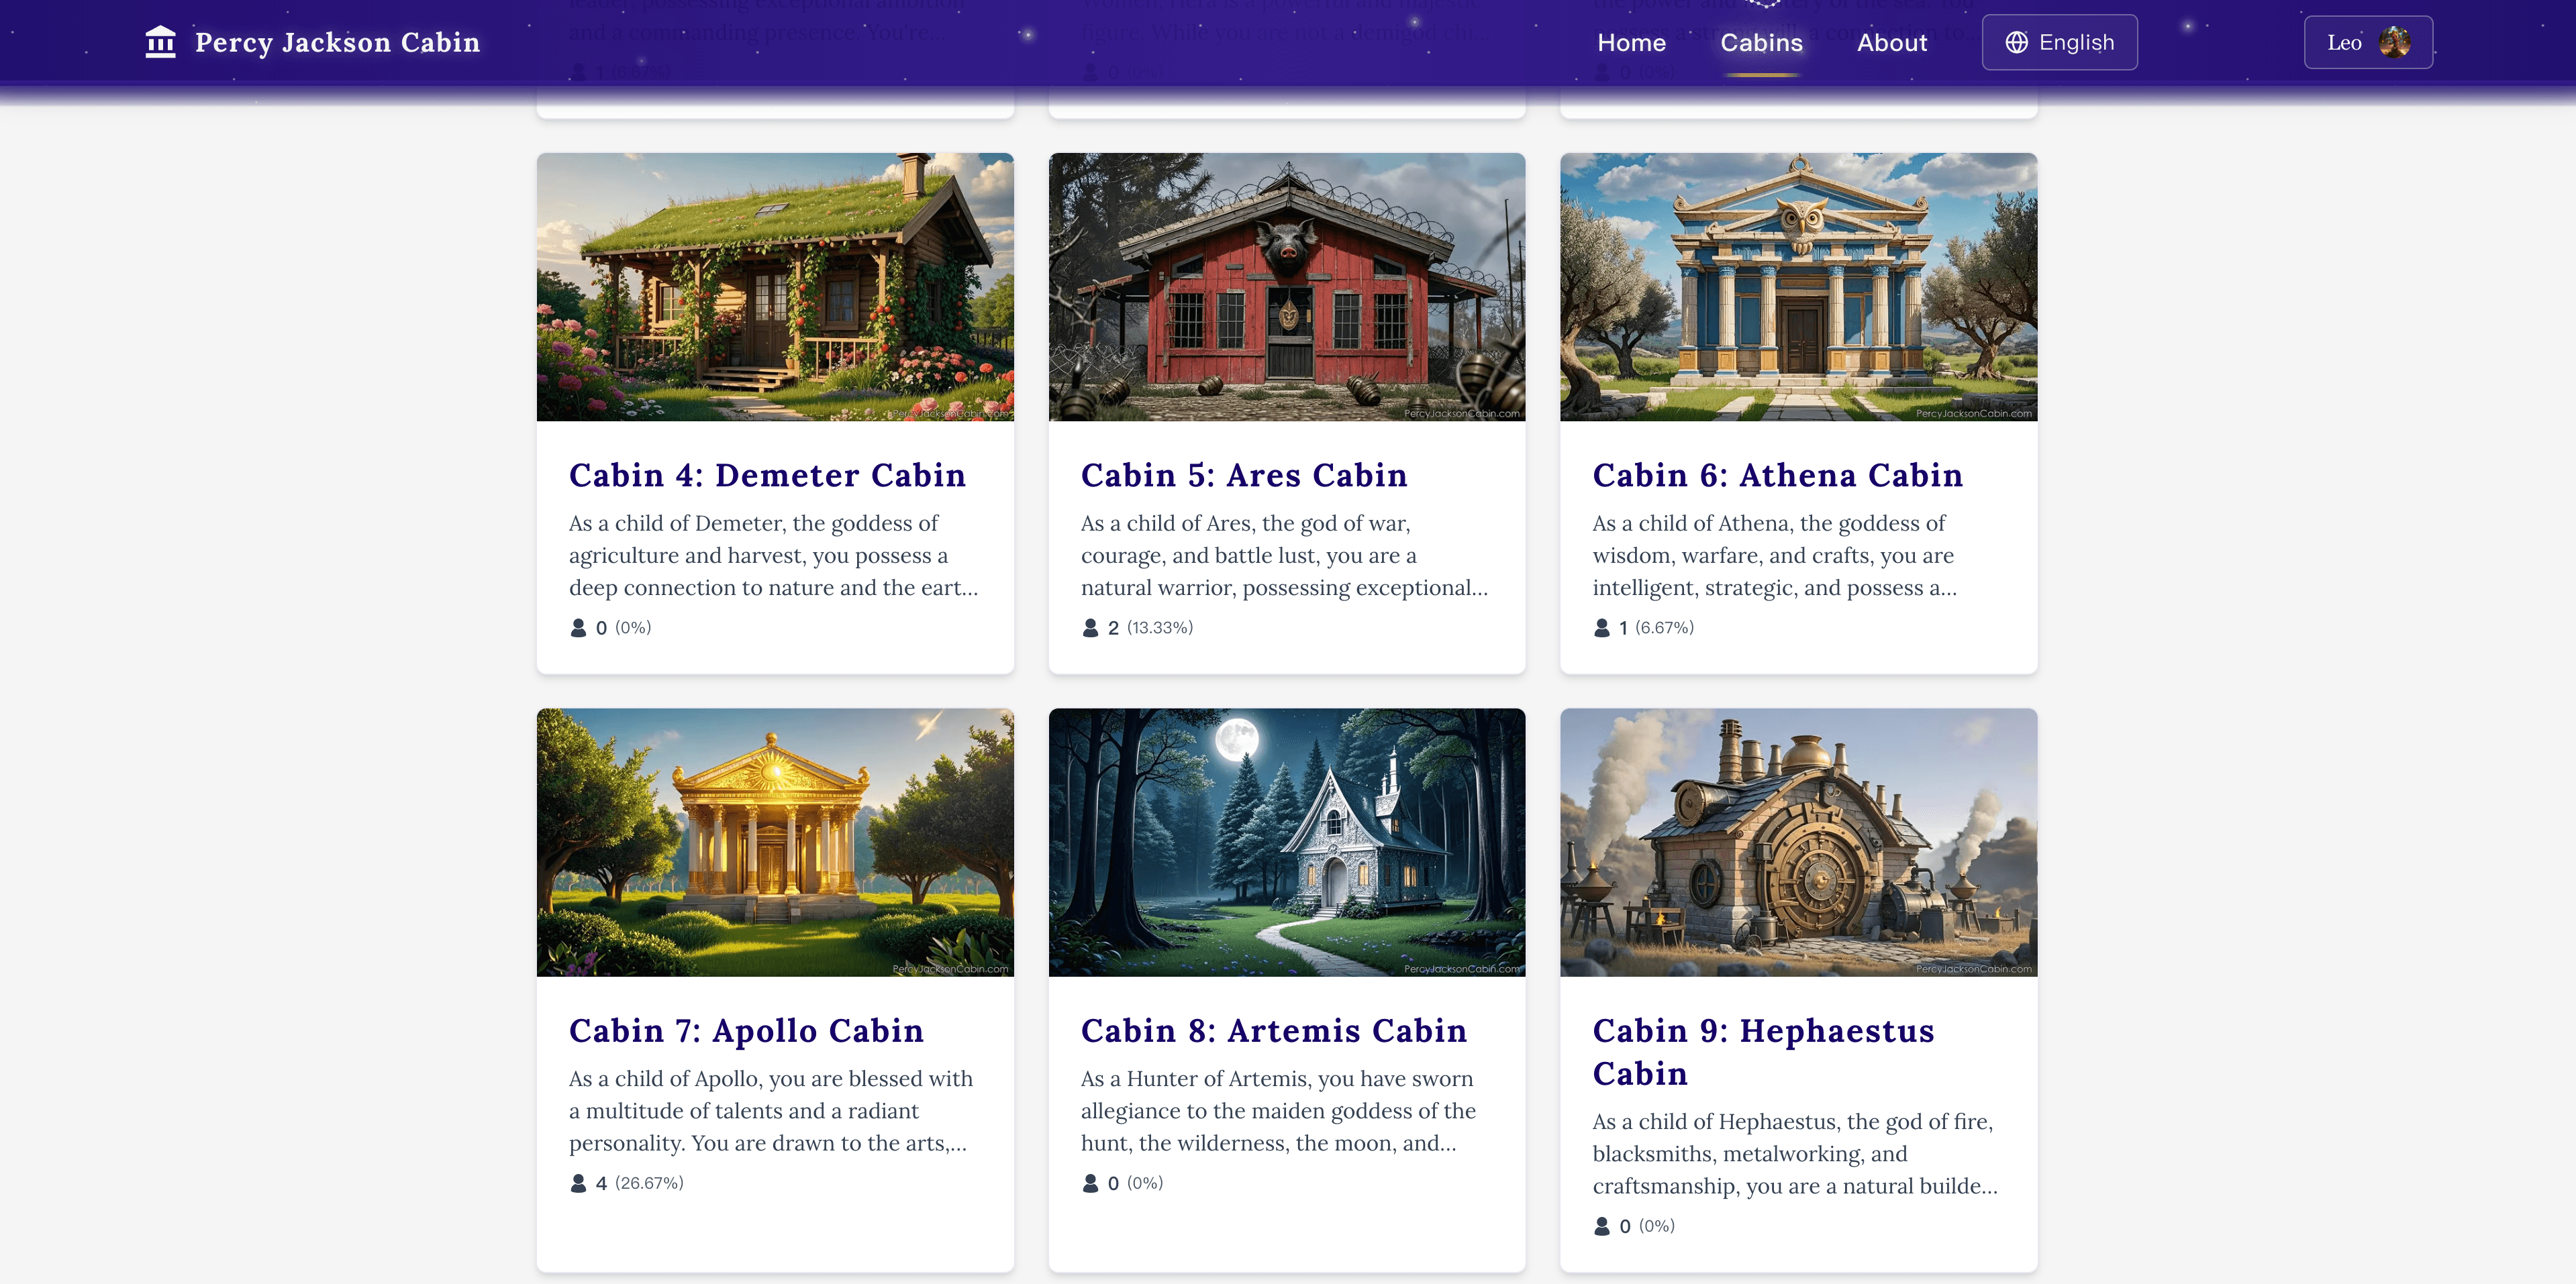Click the Demeter grass-roof cabin image
The width and height of the screenshot is (2576, 1284).
point(775,286)
